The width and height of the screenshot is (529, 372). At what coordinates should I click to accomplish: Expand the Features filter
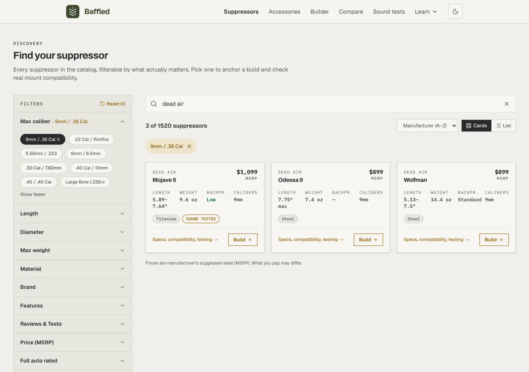coord(73,306)
